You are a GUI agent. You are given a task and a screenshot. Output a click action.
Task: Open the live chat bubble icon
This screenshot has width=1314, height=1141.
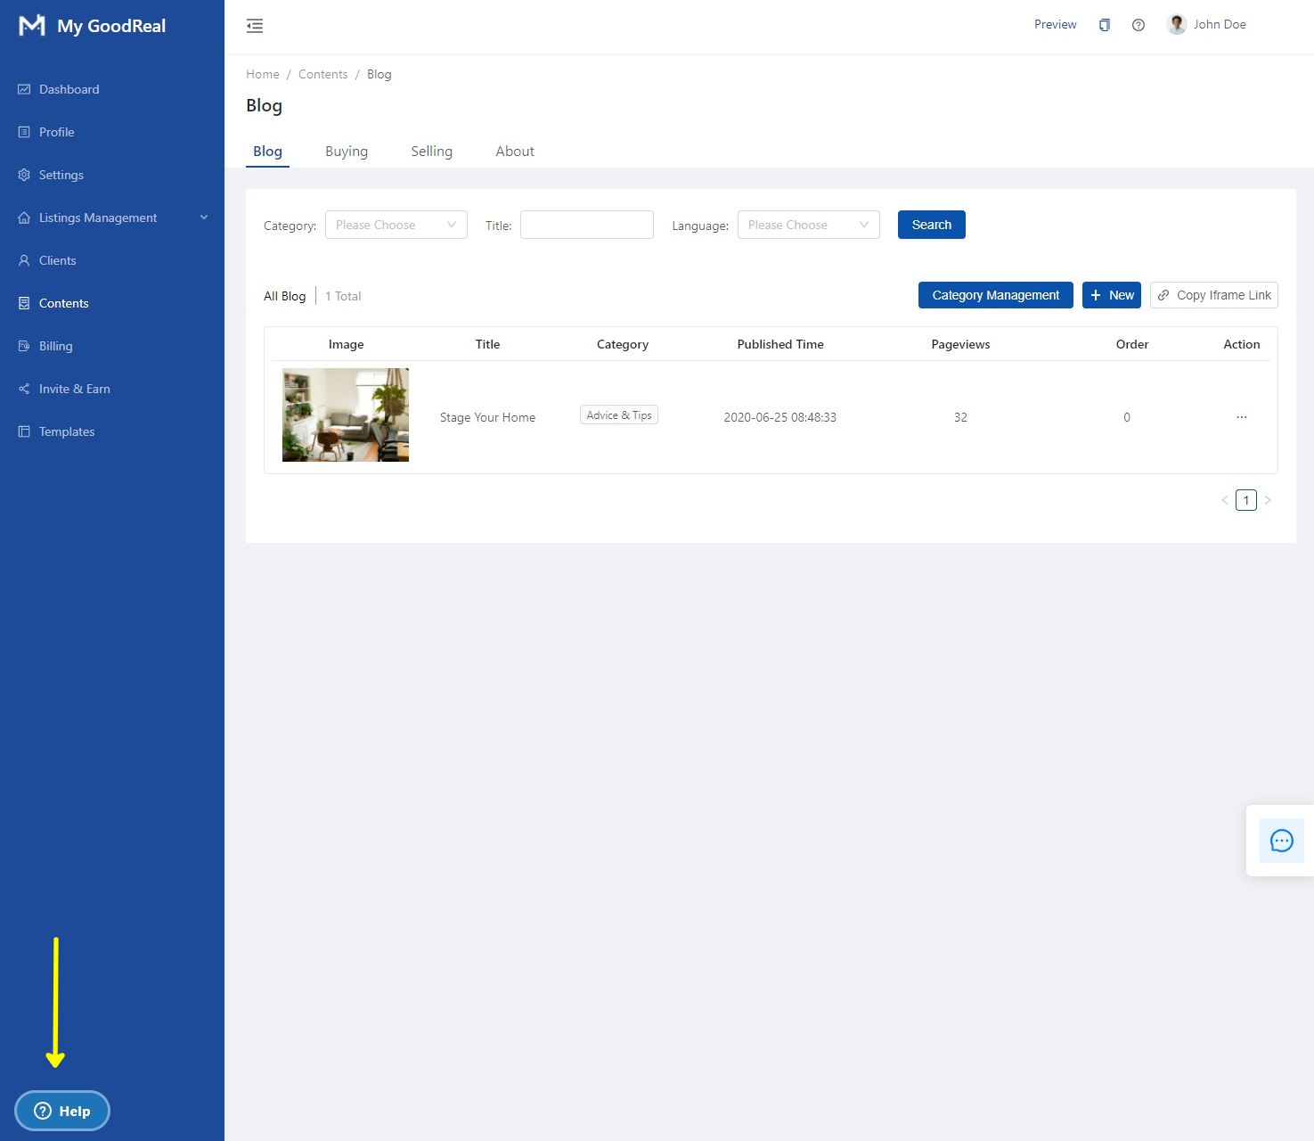[x=1281, y=841]
